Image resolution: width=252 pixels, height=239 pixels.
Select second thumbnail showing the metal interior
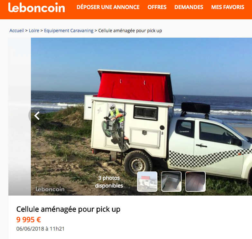171,181
